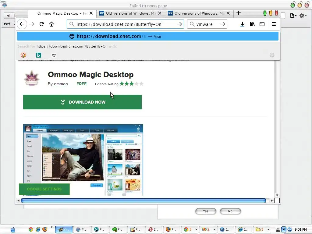
Task: Go to the browser home page
Action: coord(51,24)
